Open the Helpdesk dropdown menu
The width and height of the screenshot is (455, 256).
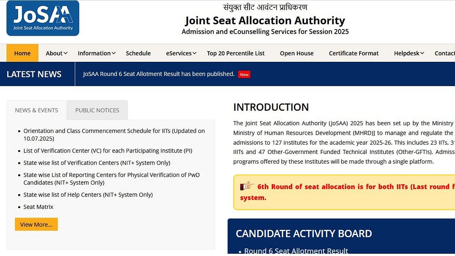coord(409,53)
